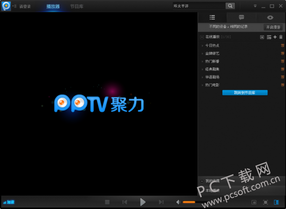286x209 pixels.
Task: Click the plus icon to add items
Action: pos(275,37)
